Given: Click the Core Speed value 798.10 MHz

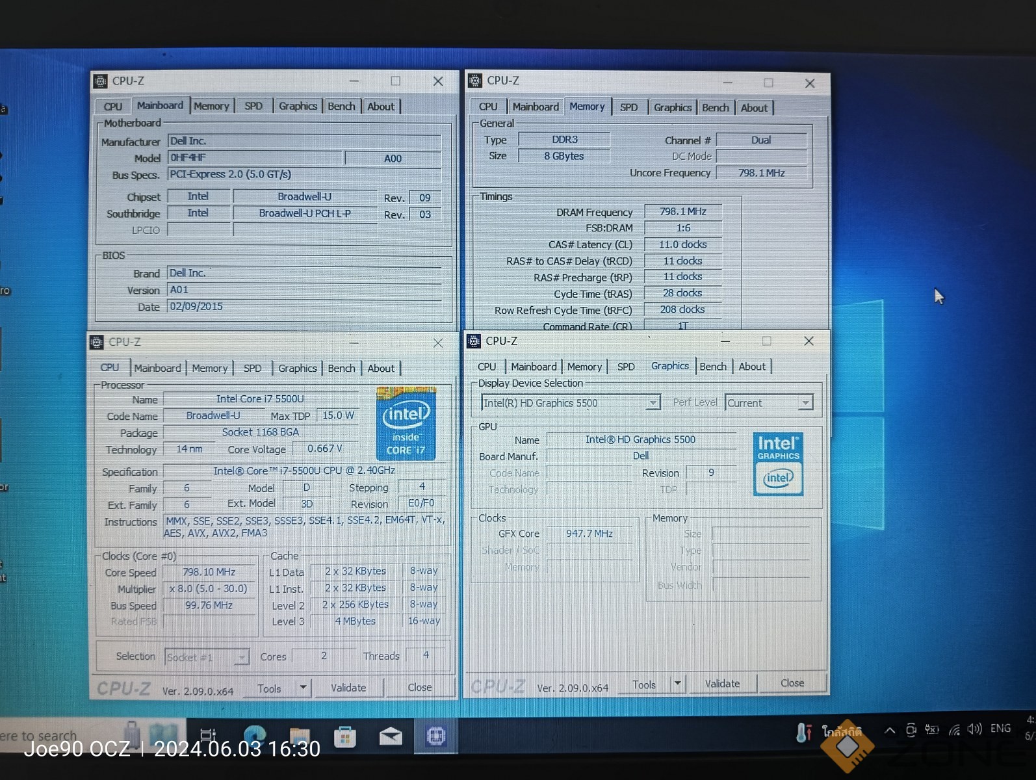Looking at the screenshot, I should [x=209, y=572].
